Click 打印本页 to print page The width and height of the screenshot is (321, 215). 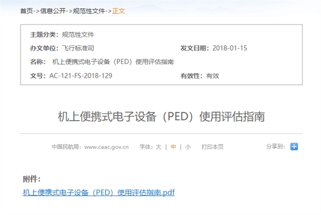(x=212, y=147)
